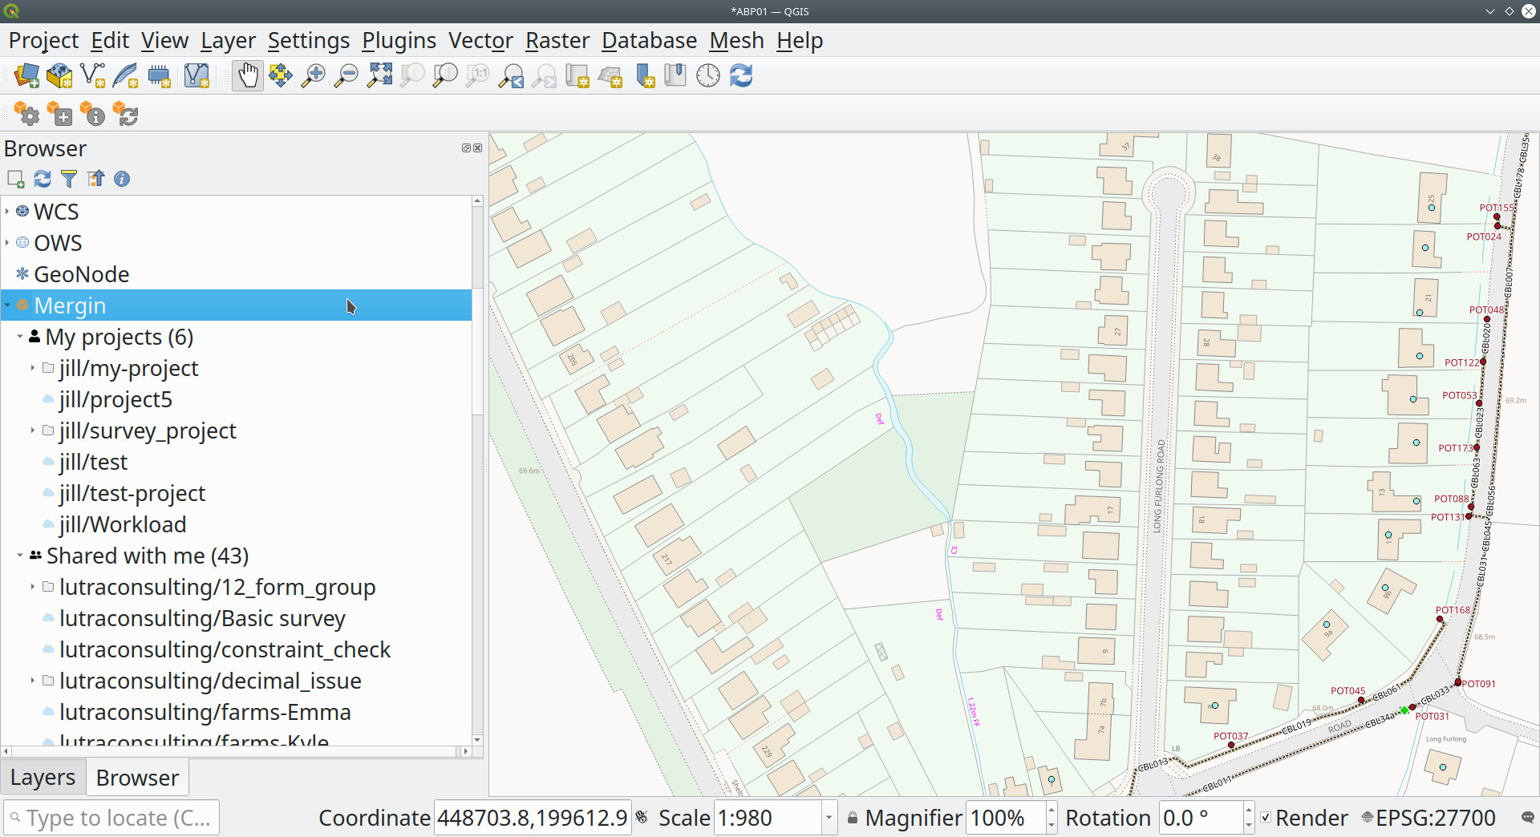Open the Scale dropdown list
Viewport: 1540px width, 837px height.
tap(829, 818)
